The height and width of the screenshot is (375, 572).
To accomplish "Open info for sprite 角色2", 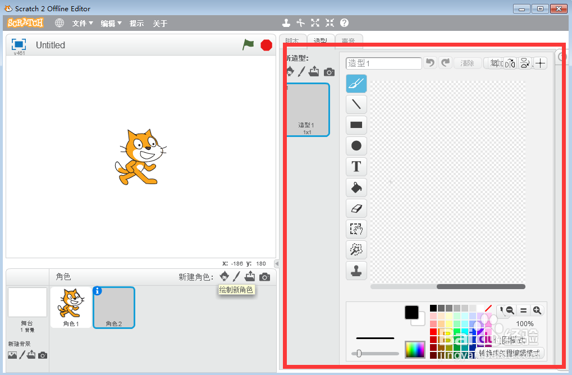I will tap(97, 291).
